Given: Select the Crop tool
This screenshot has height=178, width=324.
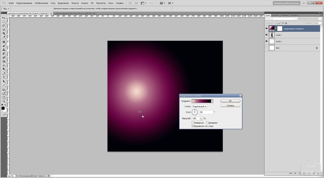Looking at the screenshot, I should tap(4, 34).
